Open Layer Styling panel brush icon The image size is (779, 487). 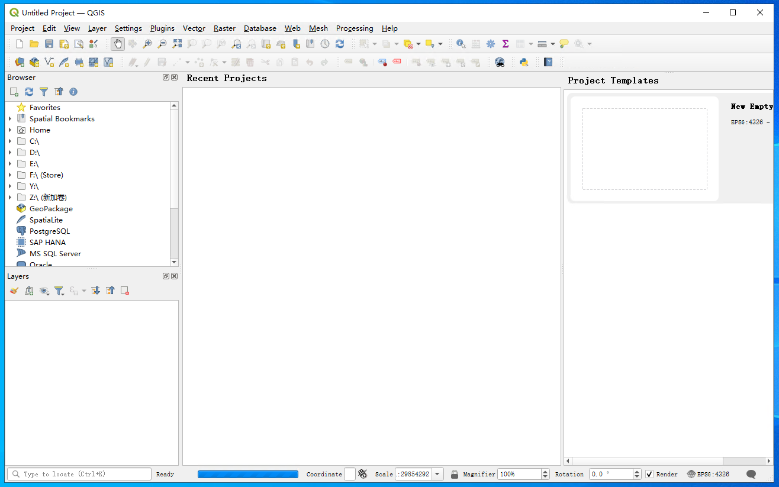click(14, 291)
